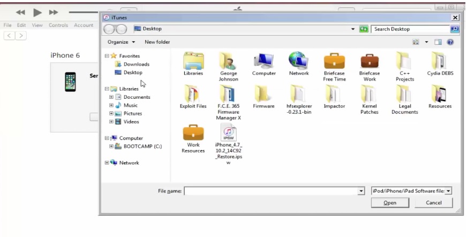Expand the BOOTCAMP (C:) drive node
Screen dimensions: 467x237
pos(111,146)
